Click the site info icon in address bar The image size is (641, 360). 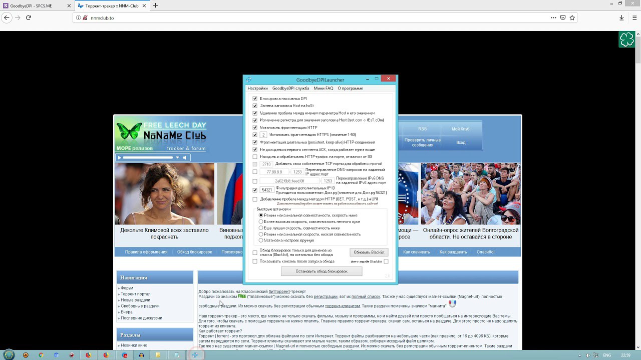pyautogui.click(x=78, y=17)
